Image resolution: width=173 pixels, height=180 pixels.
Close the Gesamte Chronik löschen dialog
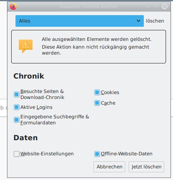coord(165,6)
